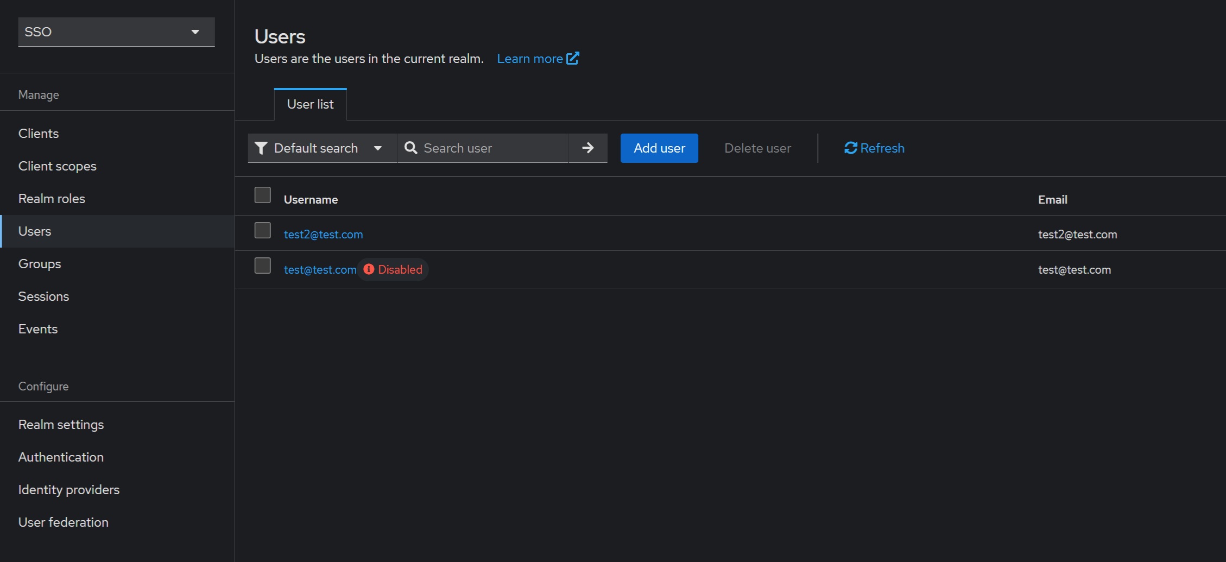Screen dimensions: 1226x562
Task: Check the box for test2@test.com
Action: point(263,230)
